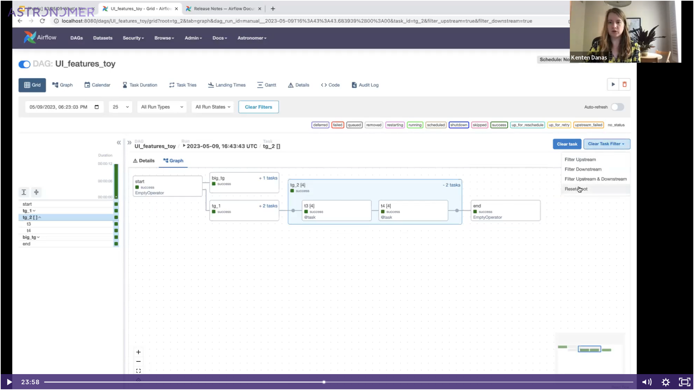Viewport: 694px width, 390px height.
Task: Zoom in the graph with plus icon
Action: [x=138, y=352]
